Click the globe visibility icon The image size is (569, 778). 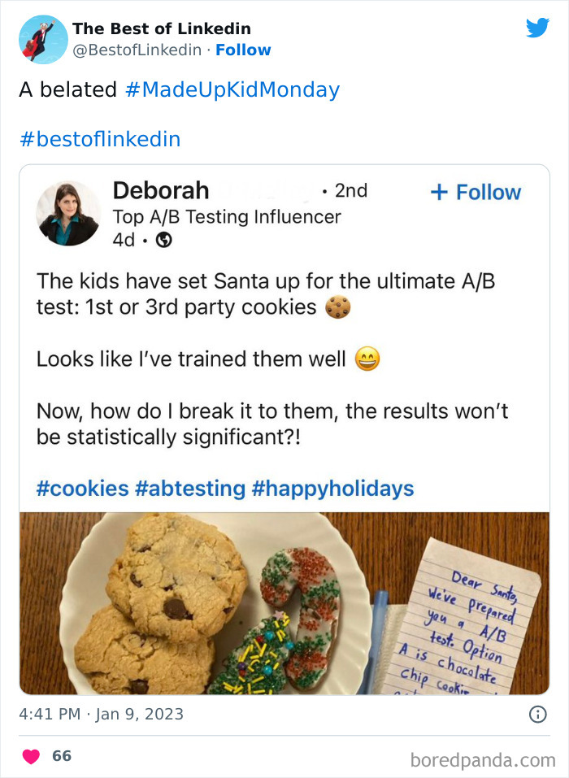point(163,240)
